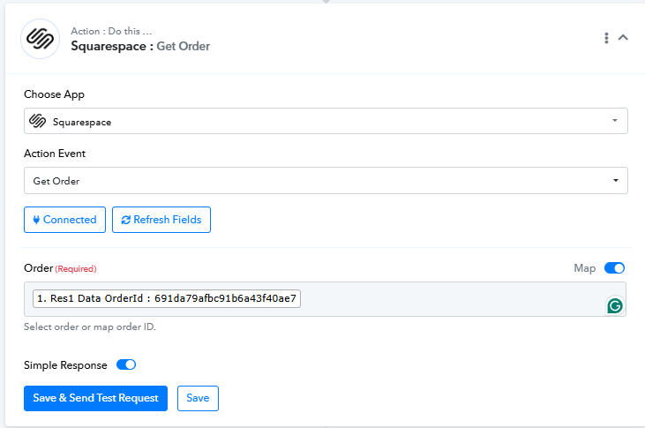
Task: Collapse the Squarespace Get Order step
Action: (x=623, y=38)
